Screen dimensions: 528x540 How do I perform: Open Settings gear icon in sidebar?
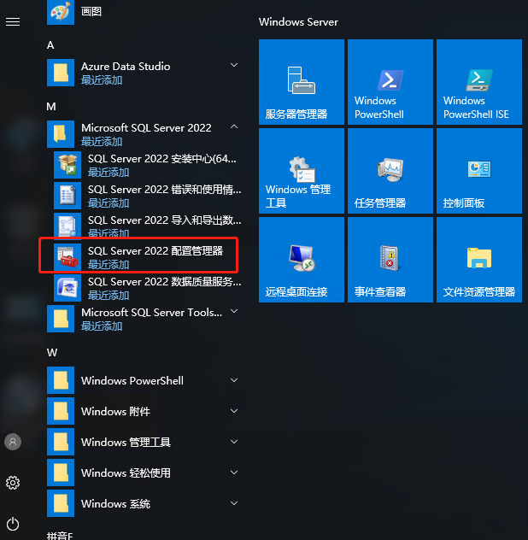click(x=13, y=483)
